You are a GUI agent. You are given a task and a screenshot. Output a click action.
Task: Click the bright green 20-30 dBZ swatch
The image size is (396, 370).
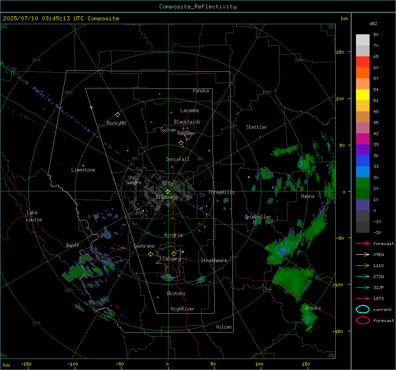[363, 183]
